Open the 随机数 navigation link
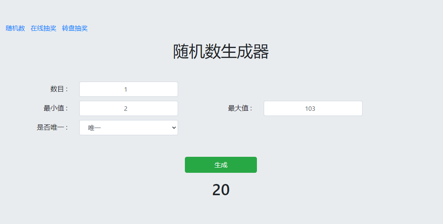The image size is (443, 224). click(x=15, y=28)
